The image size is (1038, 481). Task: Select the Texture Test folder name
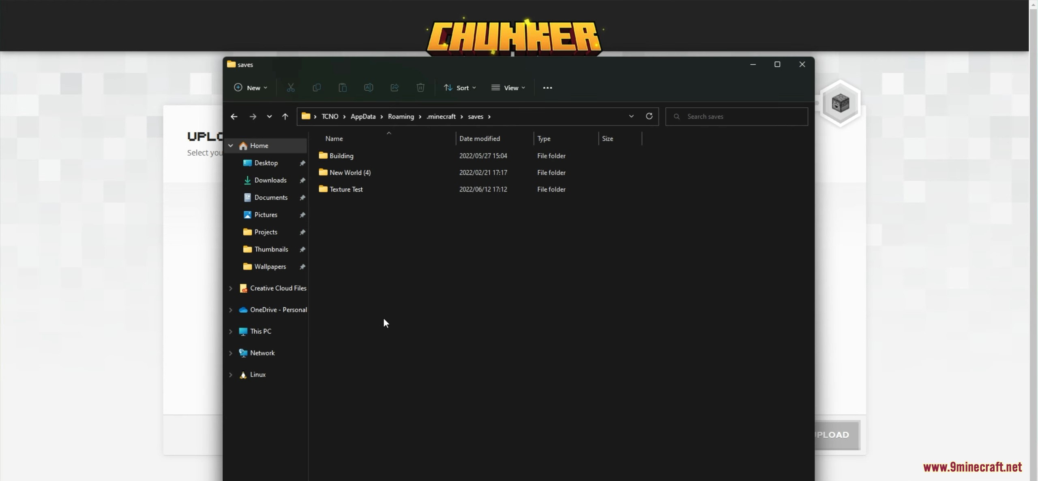(x=346, y=189)
